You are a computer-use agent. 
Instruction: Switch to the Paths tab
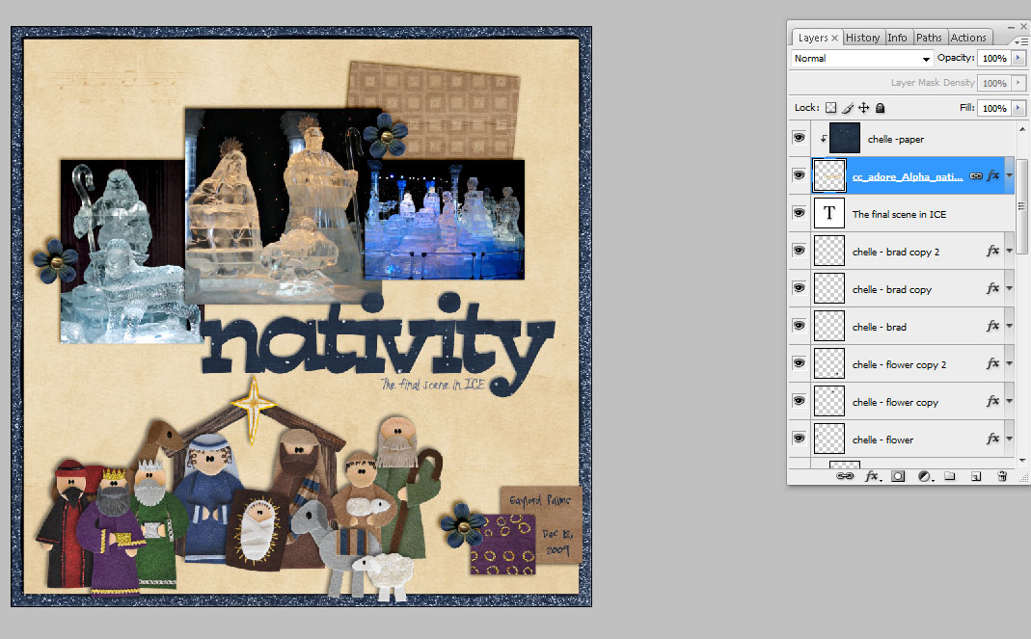tap(929, 38)
